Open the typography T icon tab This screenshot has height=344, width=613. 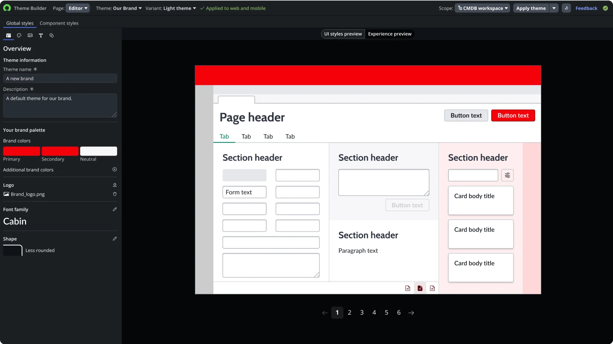tap(41, 35)
